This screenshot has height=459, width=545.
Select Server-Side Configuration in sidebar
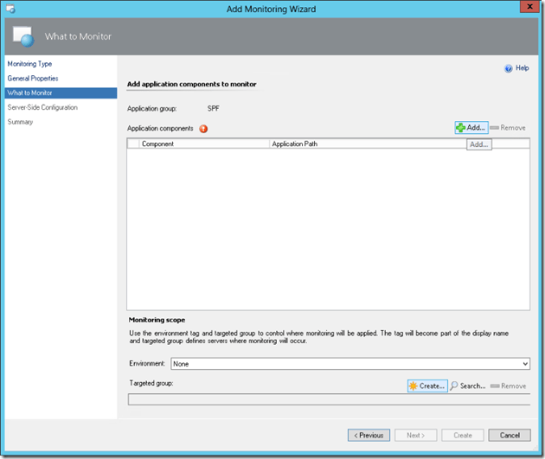(x=42, y=108)
